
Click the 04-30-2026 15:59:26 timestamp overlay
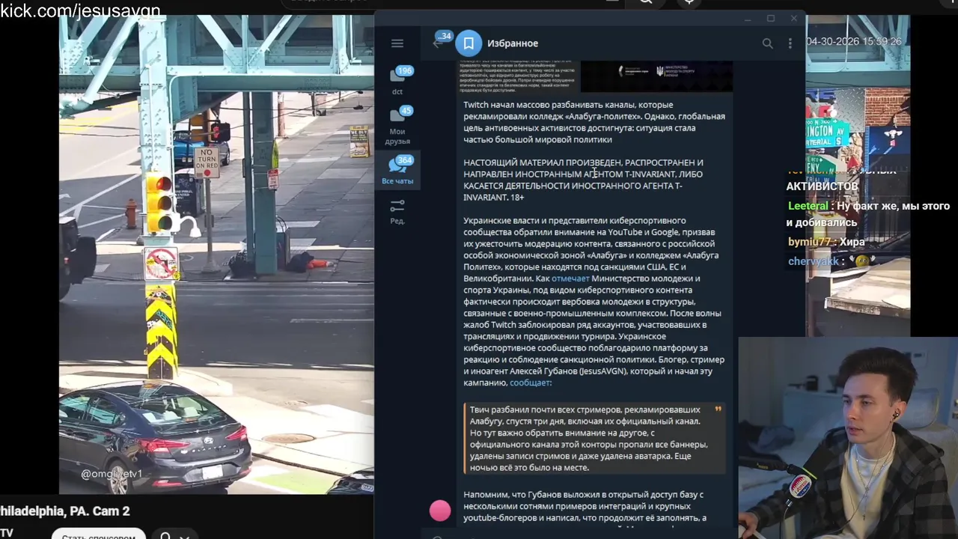click(854, 42)
